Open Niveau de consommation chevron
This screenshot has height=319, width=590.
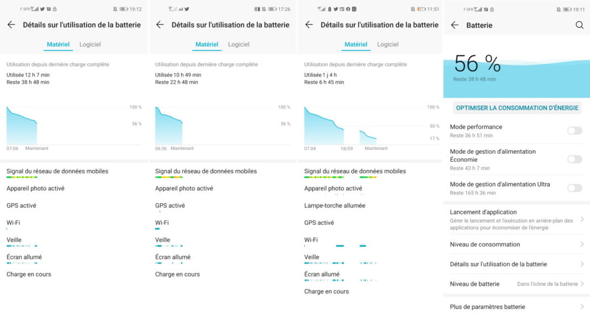[582, 244]
